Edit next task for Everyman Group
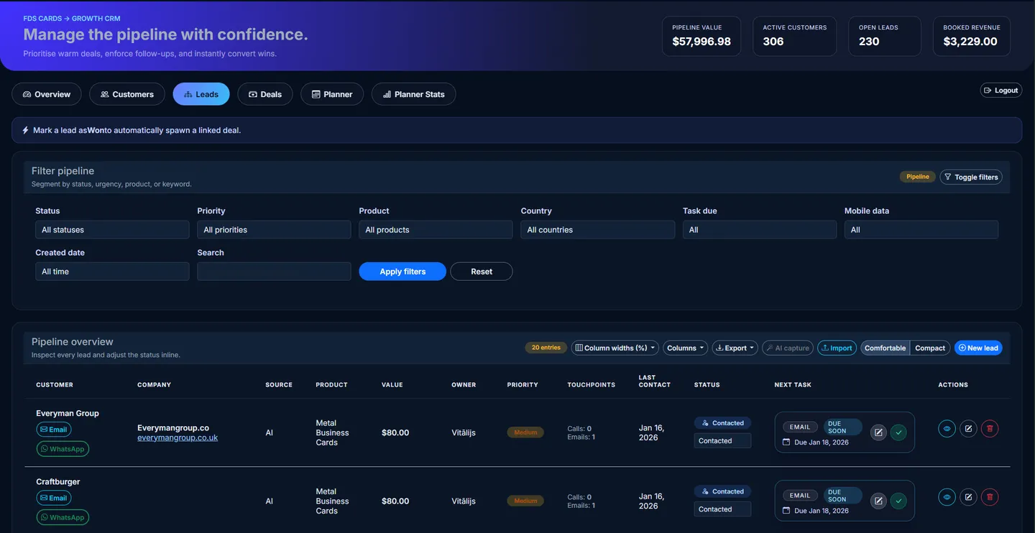 878,432
